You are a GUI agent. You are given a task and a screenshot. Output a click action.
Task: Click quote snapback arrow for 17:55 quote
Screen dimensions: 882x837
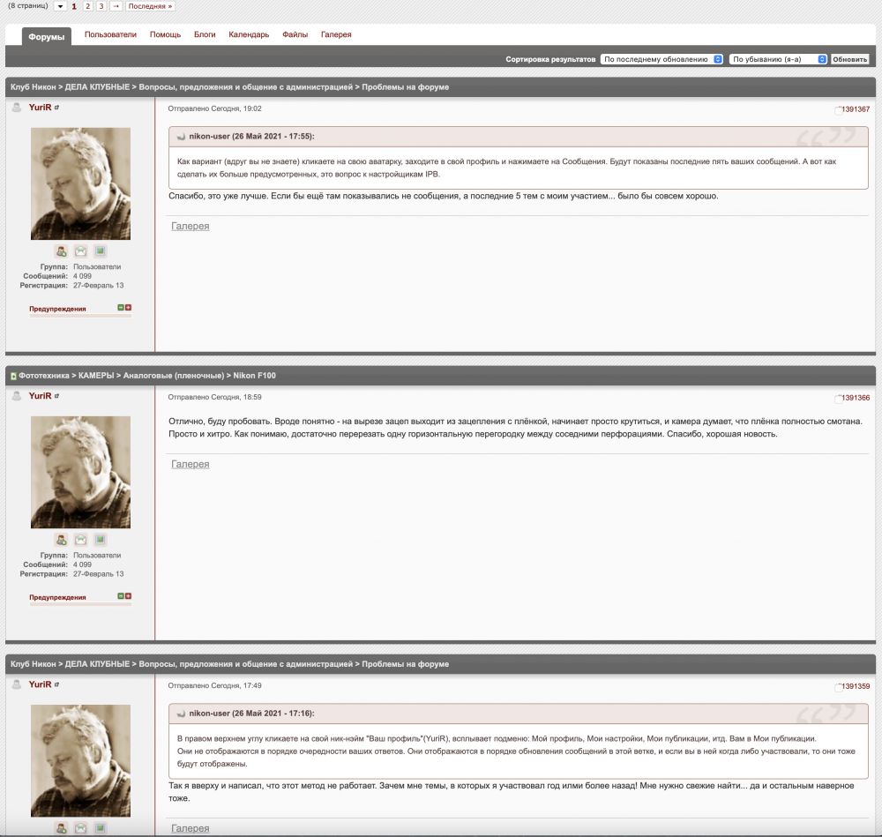(181, 137)
